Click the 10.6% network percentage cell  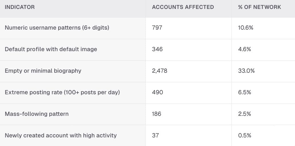pyautogui.click(x=246, y=28)
